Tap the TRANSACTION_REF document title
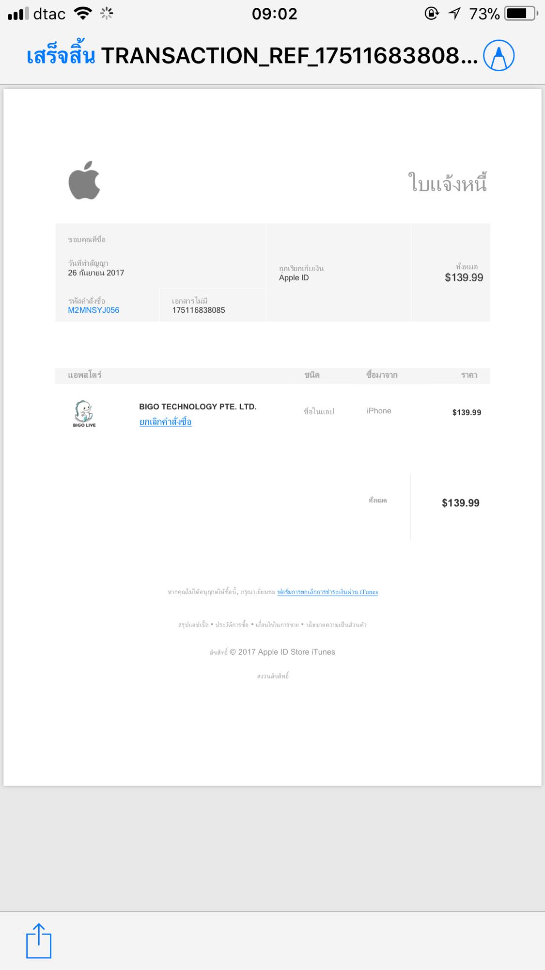The height and width of the screenshot is (970, 545). tap(289, 56)
